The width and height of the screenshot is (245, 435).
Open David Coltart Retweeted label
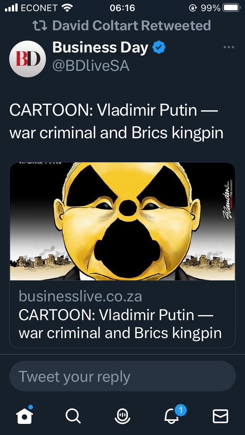[x=132, y=26]
